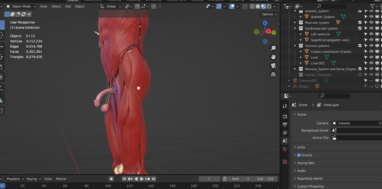
Task: Toggle viewport overlays button
Action: pos(232,6)
